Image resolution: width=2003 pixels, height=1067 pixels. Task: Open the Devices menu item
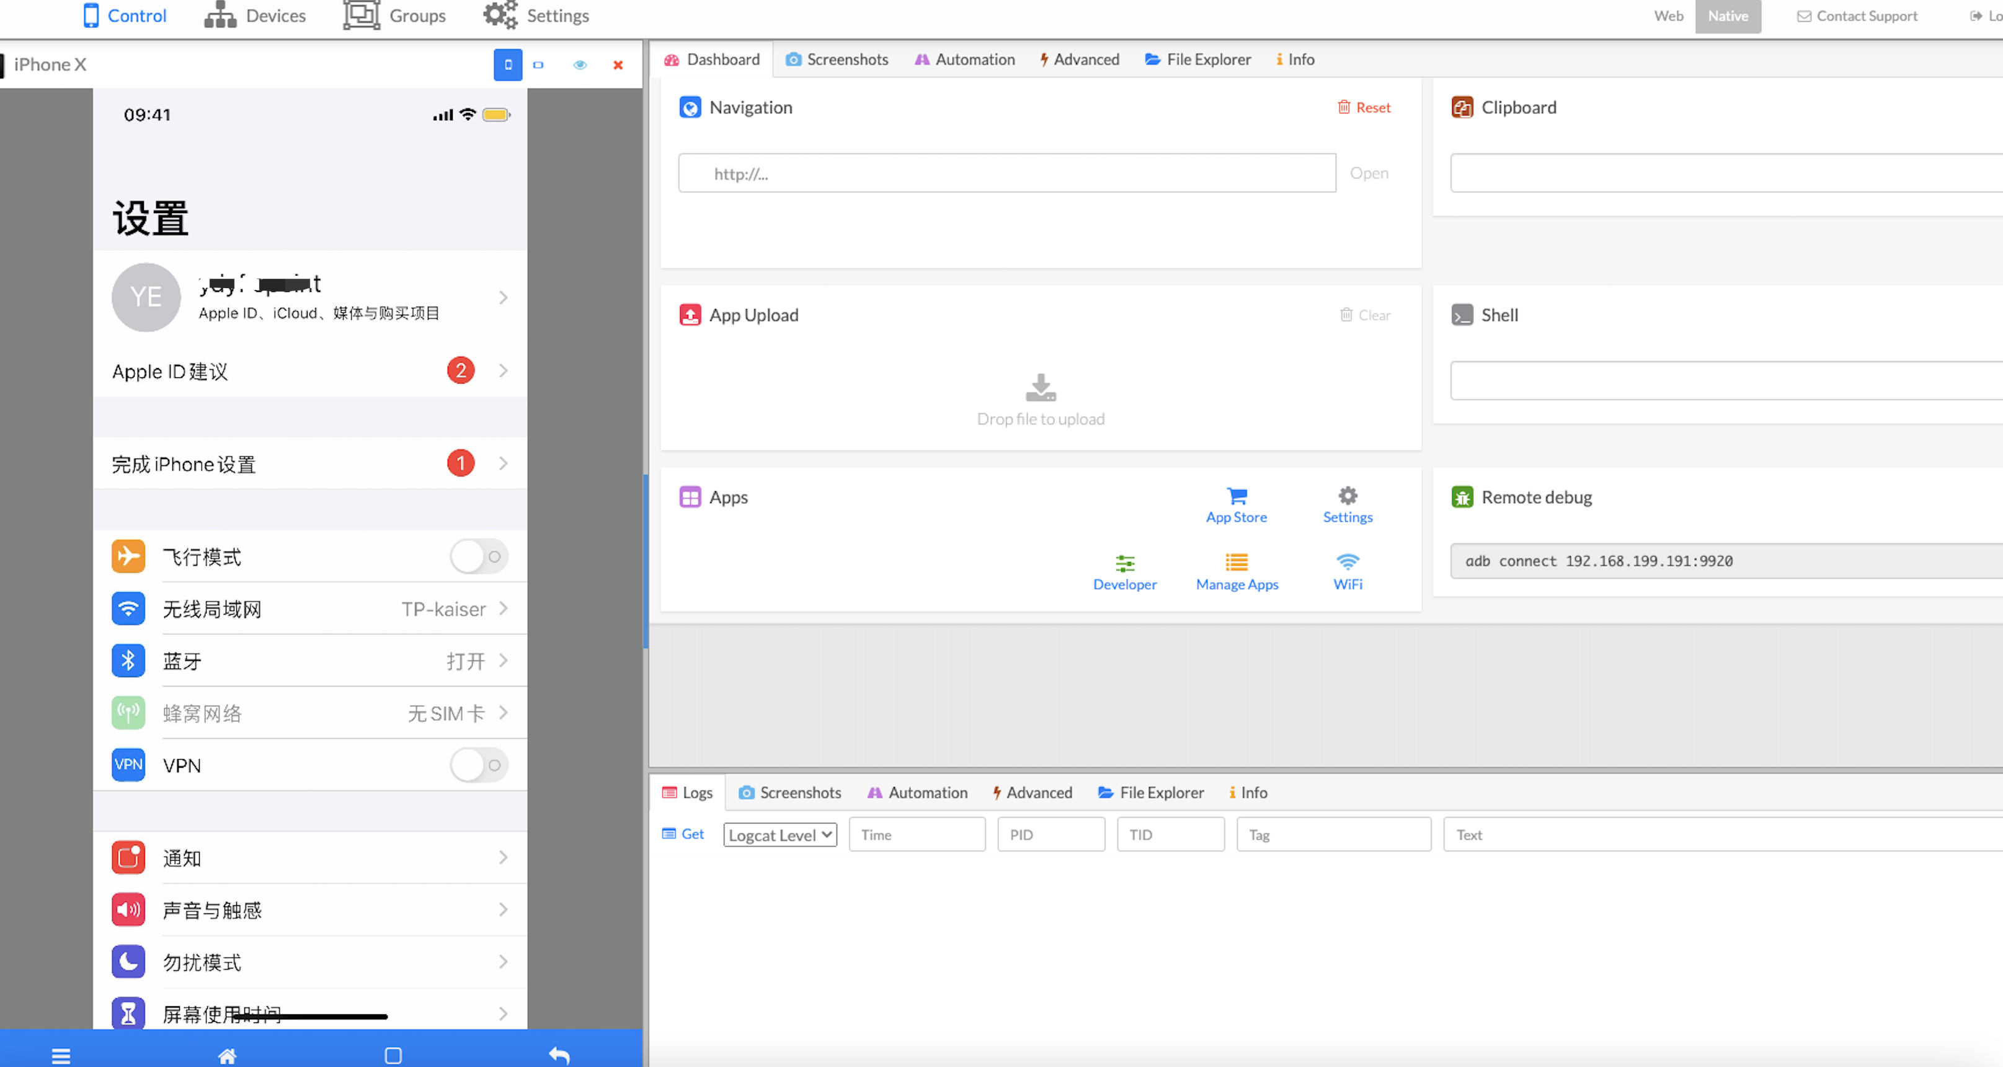click(255, 15)
